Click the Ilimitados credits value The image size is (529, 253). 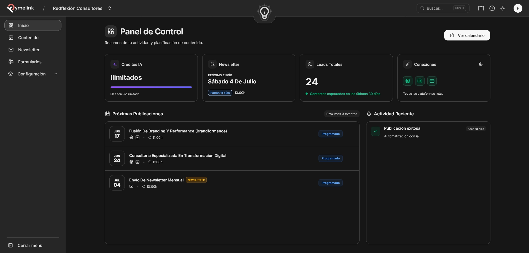pos(126,78)
